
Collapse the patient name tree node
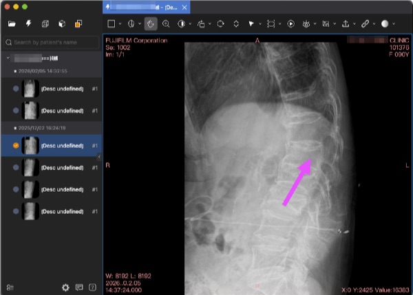pyautogui.click(x=8, y=58)
